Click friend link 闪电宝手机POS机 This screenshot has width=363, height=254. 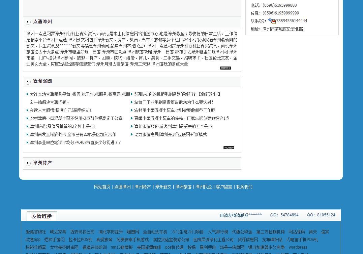pos(302,240)
